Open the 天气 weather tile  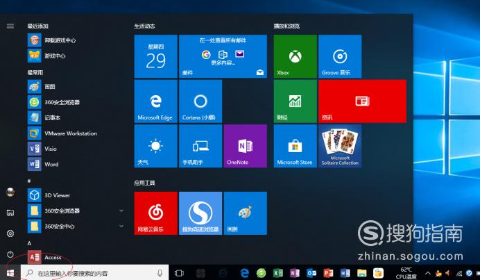pyautogui.click(x=156, y=146)
